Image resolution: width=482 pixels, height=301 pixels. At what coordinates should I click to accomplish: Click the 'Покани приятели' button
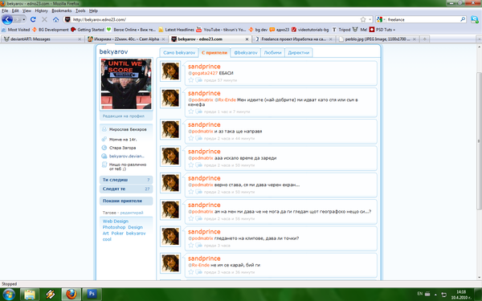[x=126, y=201]
